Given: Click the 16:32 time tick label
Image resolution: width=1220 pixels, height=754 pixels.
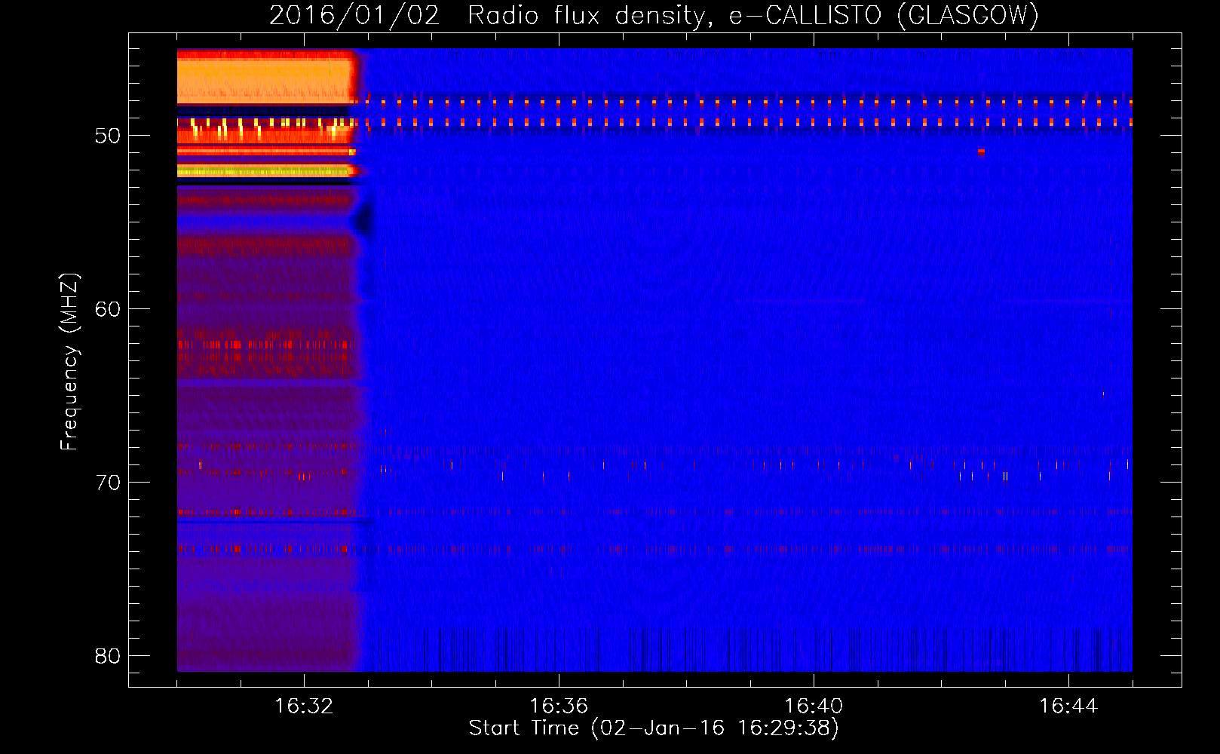Looking at the screenshot, I should point(304,706).
